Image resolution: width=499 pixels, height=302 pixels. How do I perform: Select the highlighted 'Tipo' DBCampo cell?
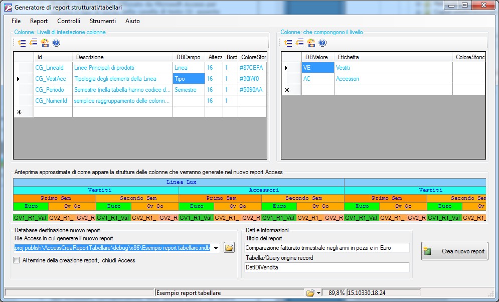tap(189, 79)
